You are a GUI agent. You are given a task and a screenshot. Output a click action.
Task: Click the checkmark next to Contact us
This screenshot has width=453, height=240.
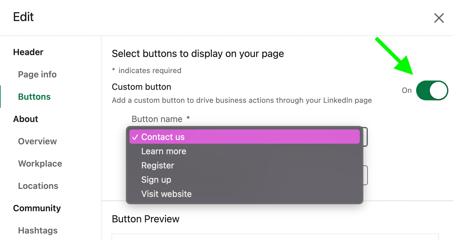135,137
